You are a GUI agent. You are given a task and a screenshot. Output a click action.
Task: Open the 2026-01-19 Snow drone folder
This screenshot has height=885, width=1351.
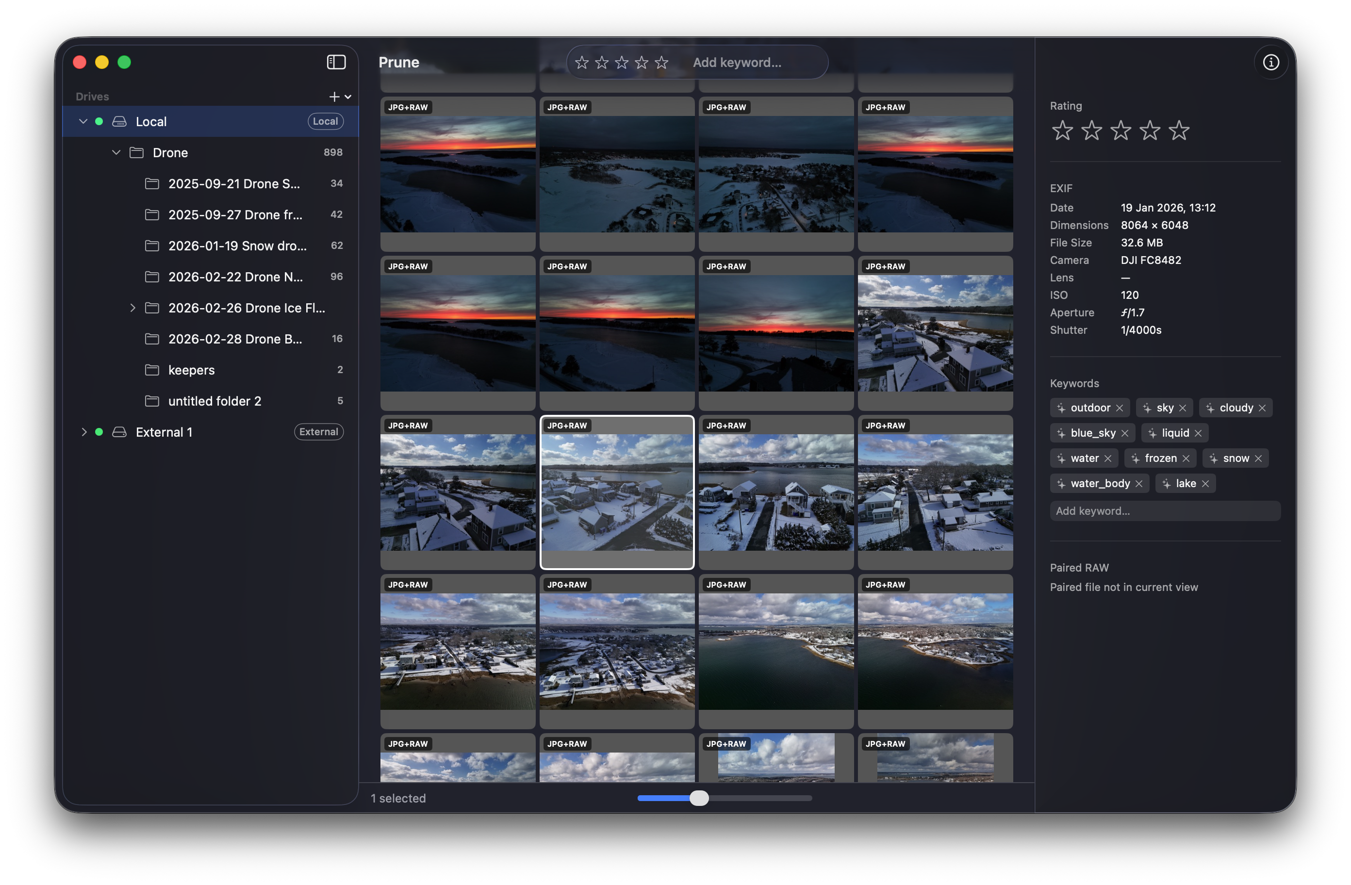[x=211, y=246]
